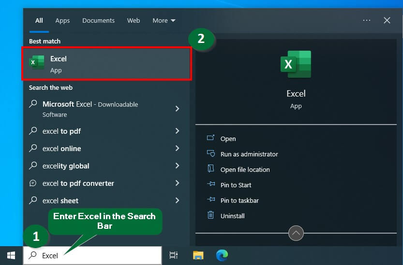
Task: Click chat icon beside excel to pdf converter
Action: (33, 183)
